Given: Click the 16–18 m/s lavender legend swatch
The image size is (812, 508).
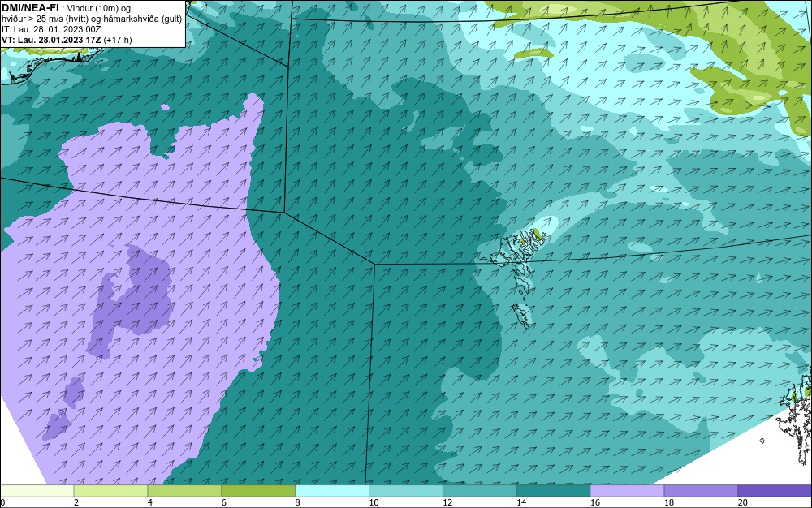Looking at the screenshot, I should point(627,491).
